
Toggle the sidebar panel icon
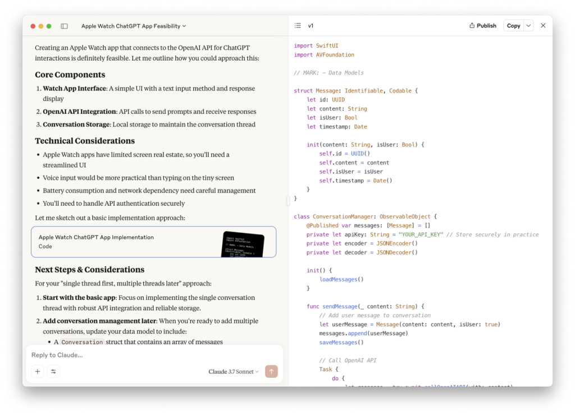click(x=64, y=26)
